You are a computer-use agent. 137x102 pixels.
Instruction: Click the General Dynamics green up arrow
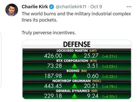[x=75, y=96]
